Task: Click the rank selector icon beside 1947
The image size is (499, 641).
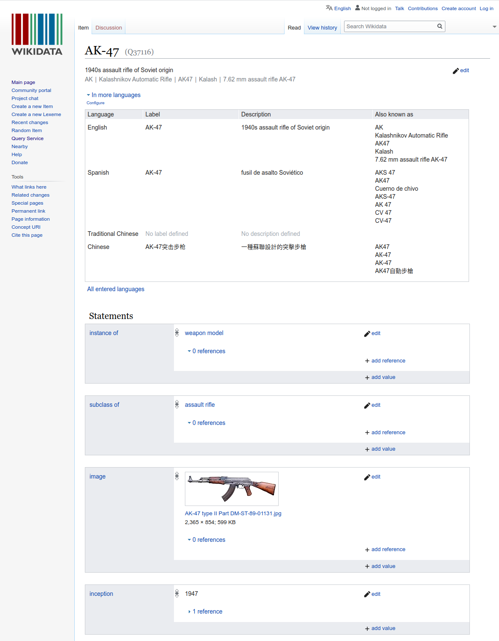Action: pyautogui.click(x=177, y=594)
